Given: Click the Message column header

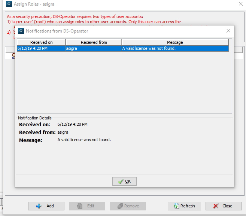Looking at the screenshot, I should tap(175, 42).
